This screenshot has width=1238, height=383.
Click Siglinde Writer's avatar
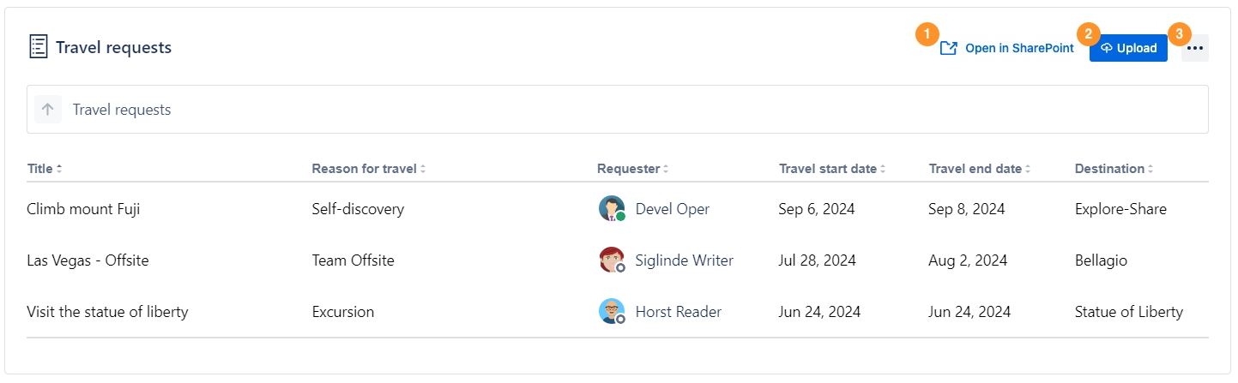click(x=612, y=260)
